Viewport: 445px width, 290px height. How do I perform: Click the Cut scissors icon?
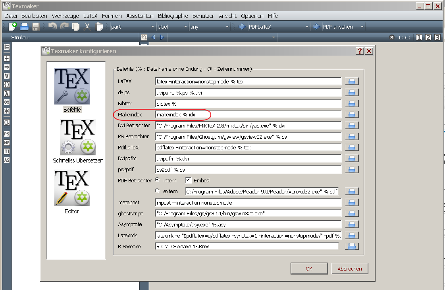[x=87, y=26]
